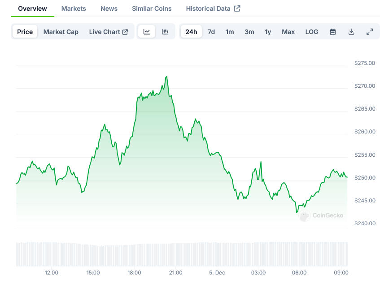Select the 24h time range
The height and width of the screenshot is (283, 380).
(191, 32)
